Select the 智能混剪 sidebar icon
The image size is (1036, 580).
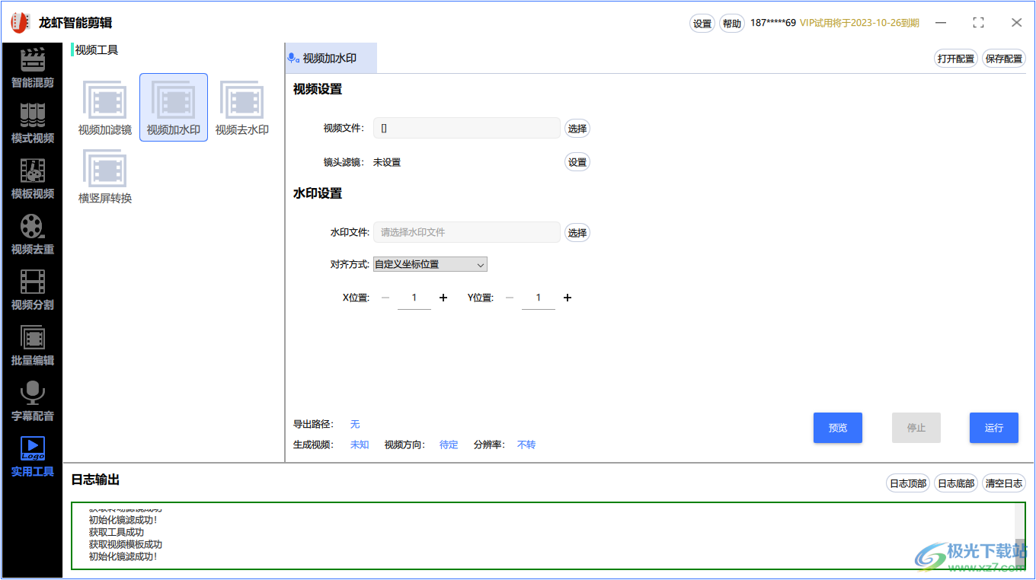[31, 69]
